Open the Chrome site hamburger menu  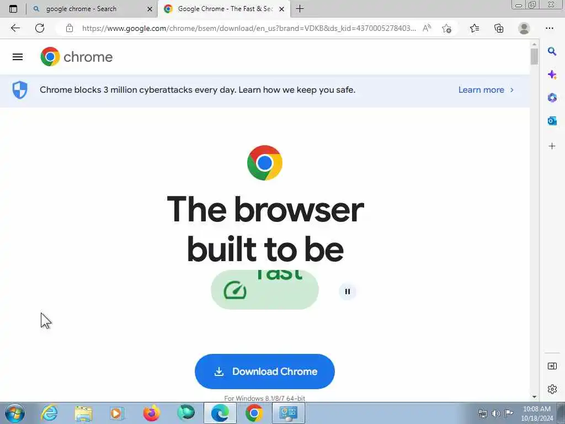pos(18,57)
